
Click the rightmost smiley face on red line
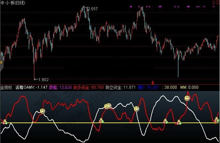click(x=187, y=98)
